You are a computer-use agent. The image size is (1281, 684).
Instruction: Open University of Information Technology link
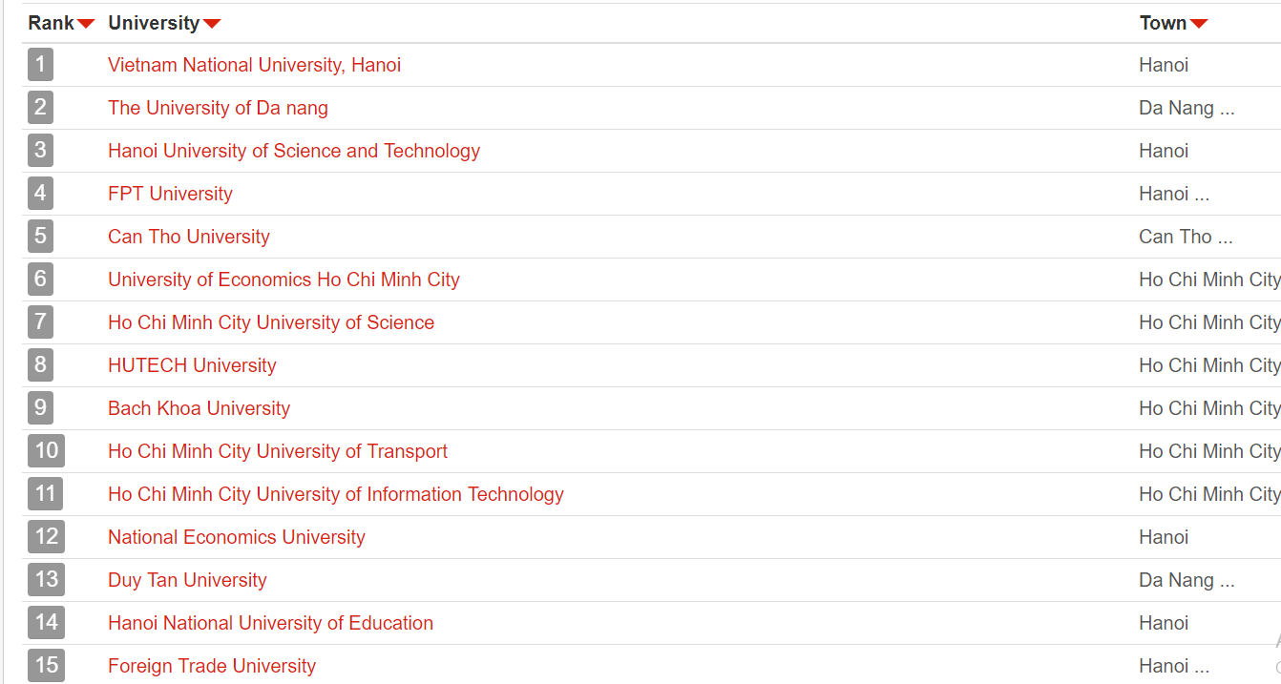point(336,494)
